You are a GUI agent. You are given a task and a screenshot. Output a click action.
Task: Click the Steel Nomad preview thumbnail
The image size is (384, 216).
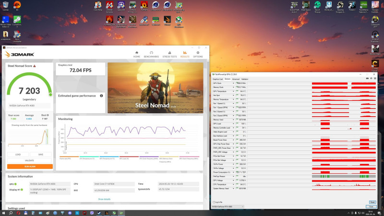(155, 88)
